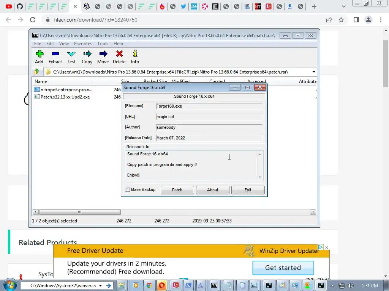Open the File menu in 7-Zip
The height and width of the screenshot is (291, 389).
pos(38,44)
